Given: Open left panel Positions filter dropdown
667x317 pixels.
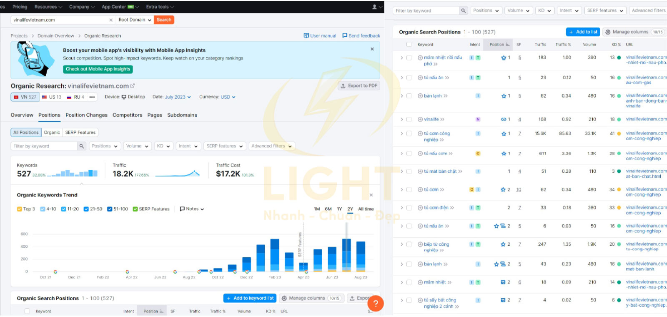Looking at the screenshot, I should 105,146.
